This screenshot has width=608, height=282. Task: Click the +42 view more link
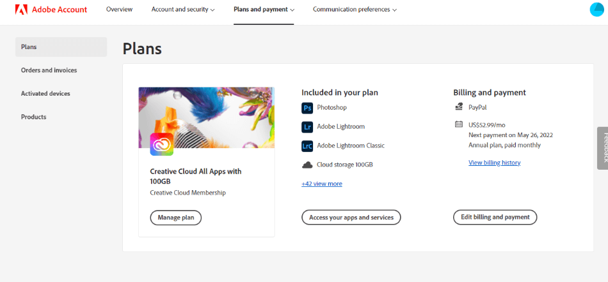[x=322, y=184]
